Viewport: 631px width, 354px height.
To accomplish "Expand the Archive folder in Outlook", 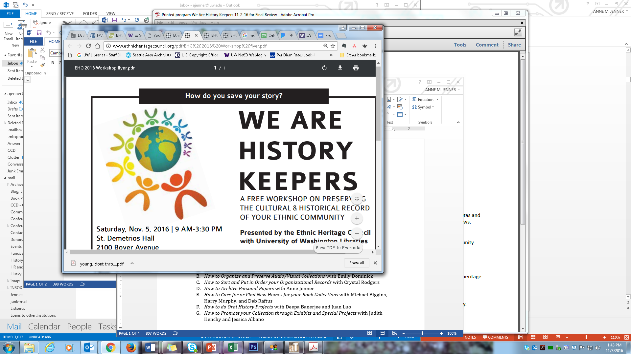I will pos(8,185).
